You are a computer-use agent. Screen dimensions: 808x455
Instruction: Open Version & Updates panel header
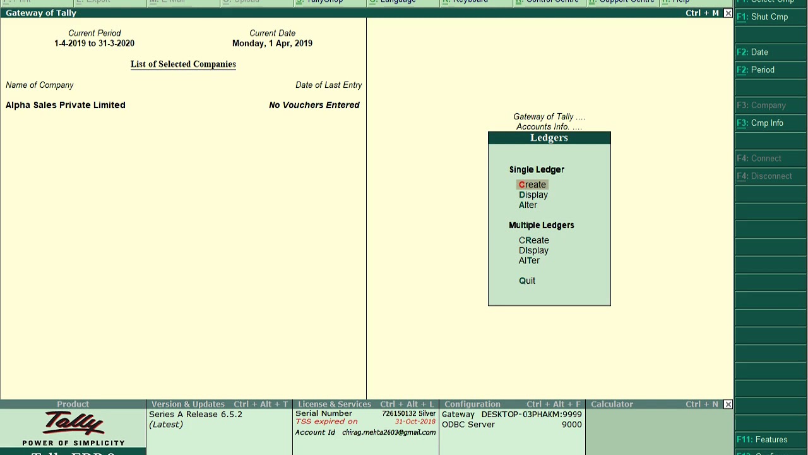click(x=219, y=404)
